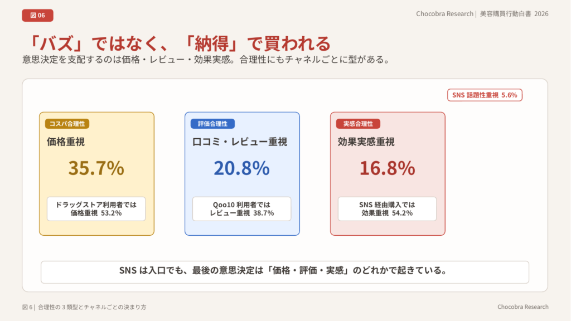Select the 評価合理性 tag

point(212,124)
